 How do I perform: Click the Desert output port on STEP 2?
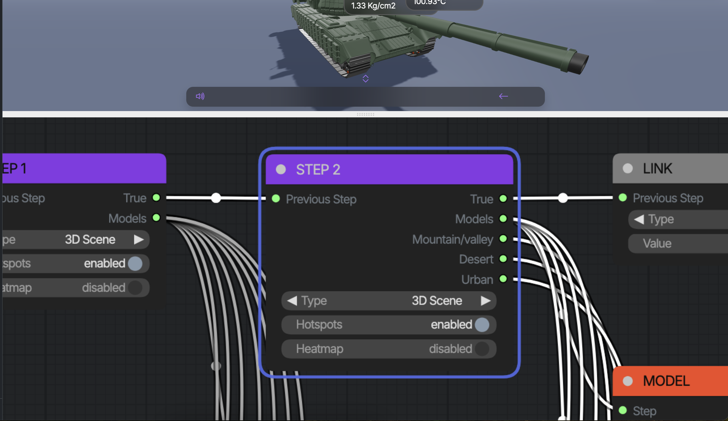pos(503,259)
